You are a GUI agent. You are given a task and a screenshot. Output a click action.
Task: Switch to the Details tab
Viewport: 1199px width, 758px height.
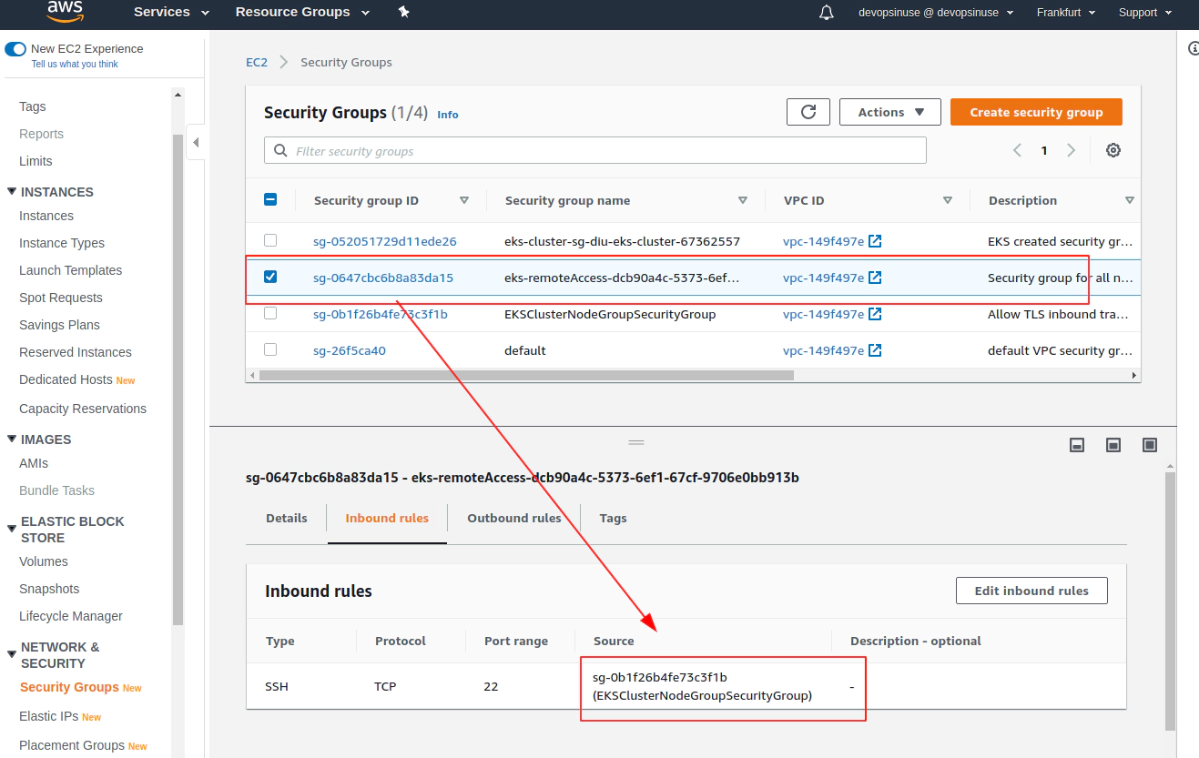[x=287, y=518]
